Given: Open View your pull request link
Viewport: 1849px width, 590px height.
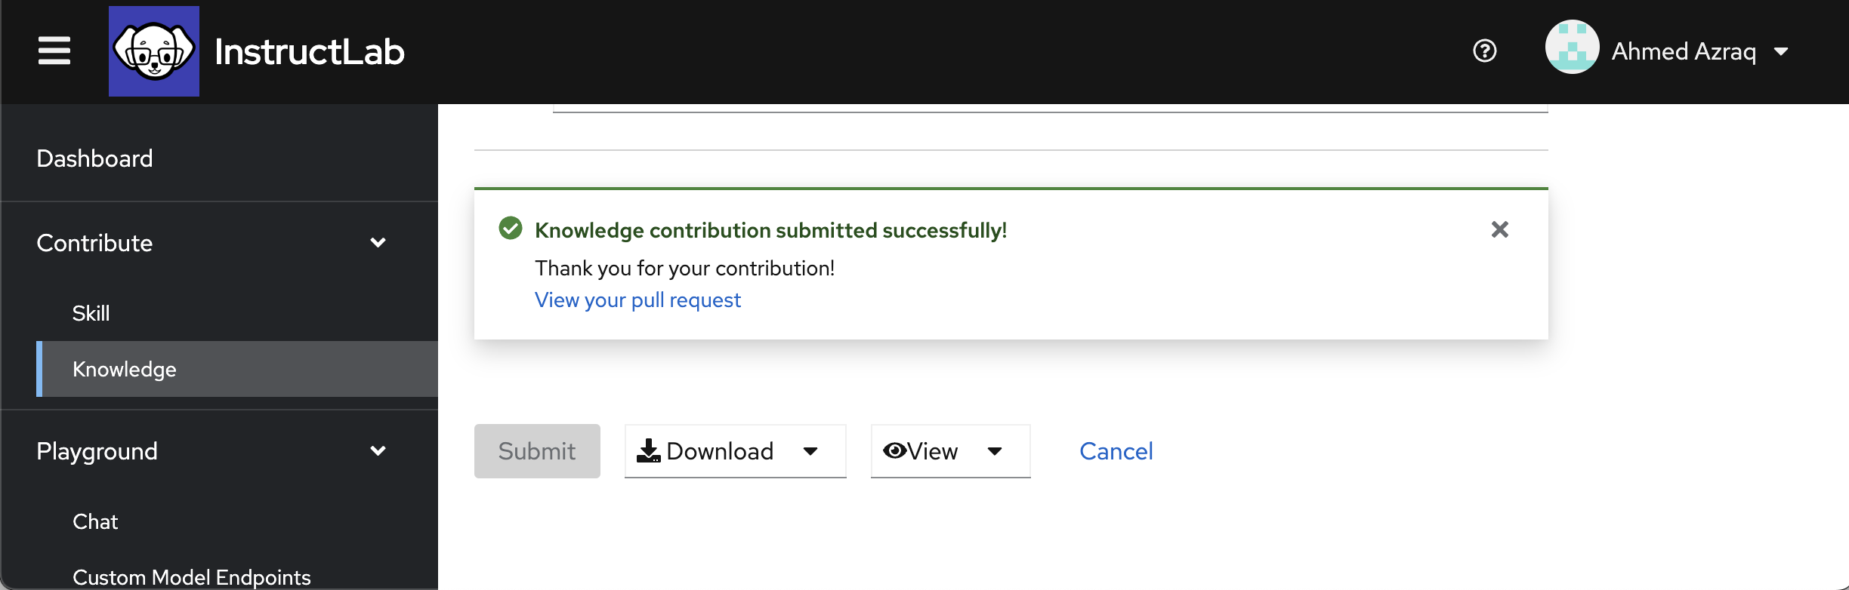Looking at the screenshot, I should (x=637, y=300).
